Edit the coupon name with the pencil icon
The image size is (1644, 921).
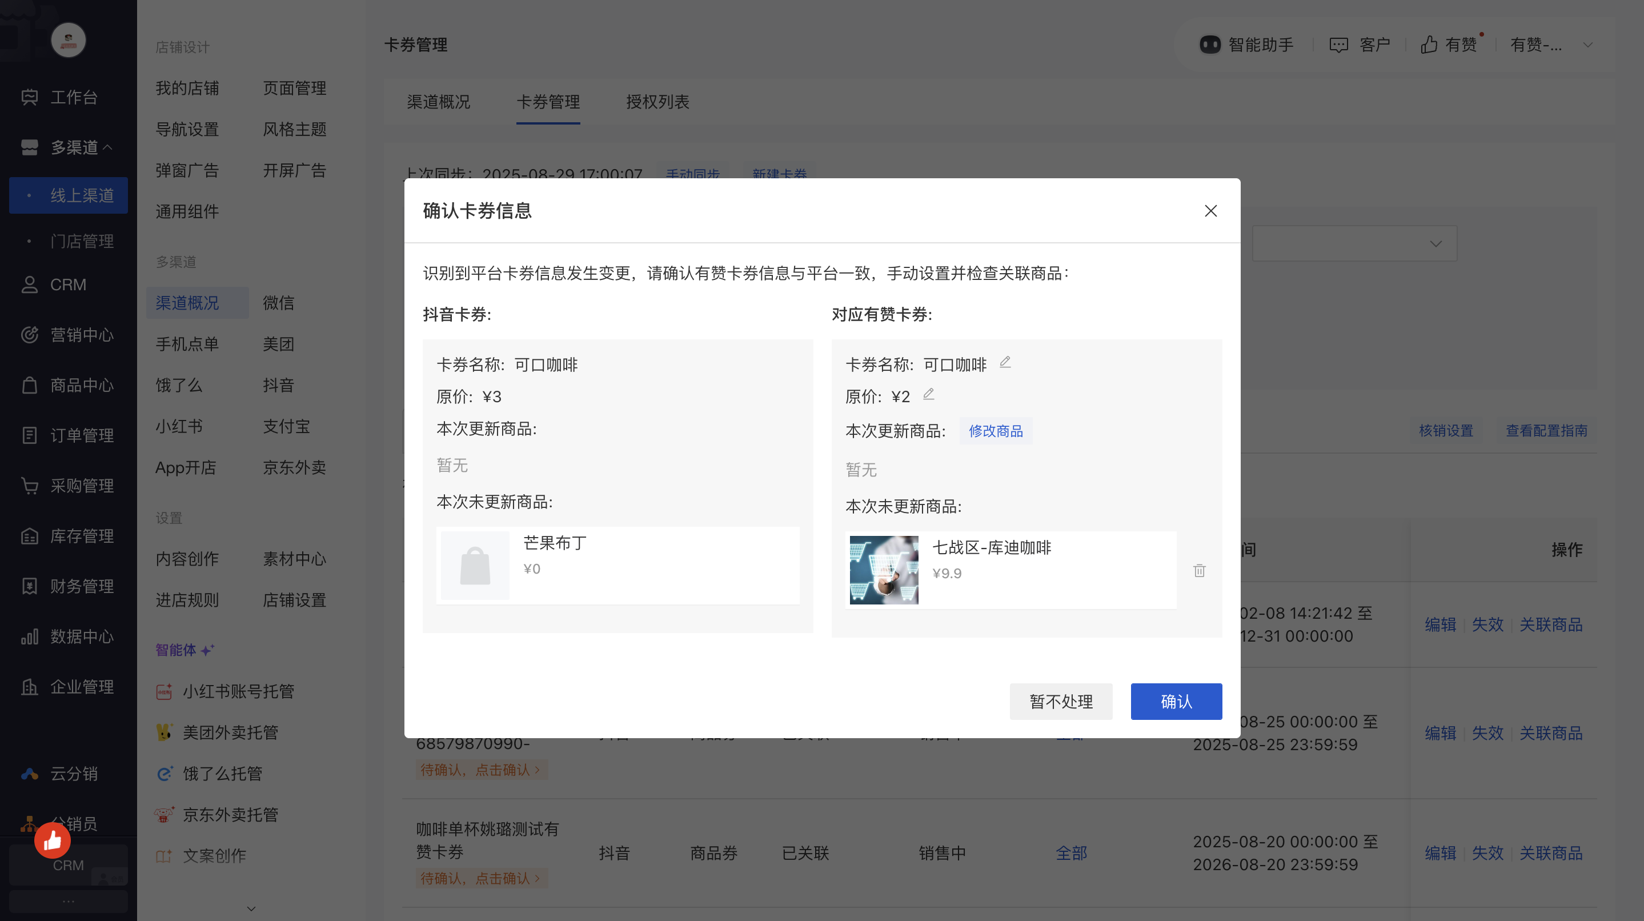1005,362
